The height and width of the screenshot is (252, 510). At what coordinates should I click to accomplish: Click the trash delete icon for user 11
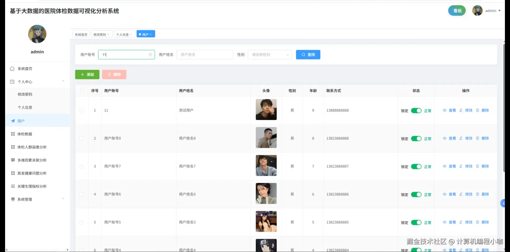[477, 110]
